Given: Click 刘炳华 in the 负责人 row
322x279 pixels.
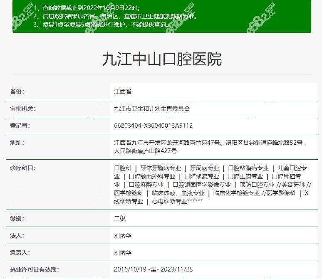Looking at the screenshot, I should point(123,252).
